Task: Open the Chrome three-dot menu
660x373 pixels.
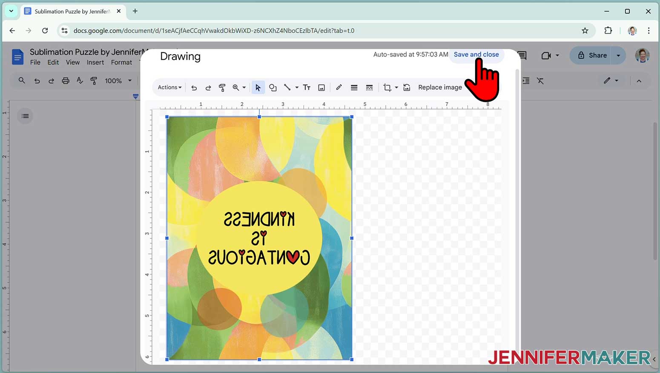Action: pos(649,30)
